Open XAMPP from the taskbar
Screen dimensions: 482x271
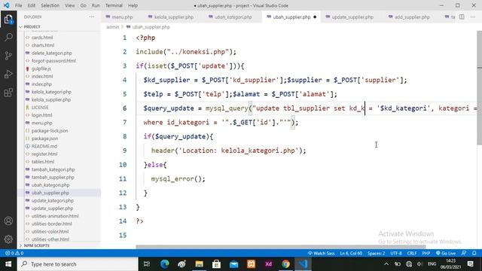point(251,264)
